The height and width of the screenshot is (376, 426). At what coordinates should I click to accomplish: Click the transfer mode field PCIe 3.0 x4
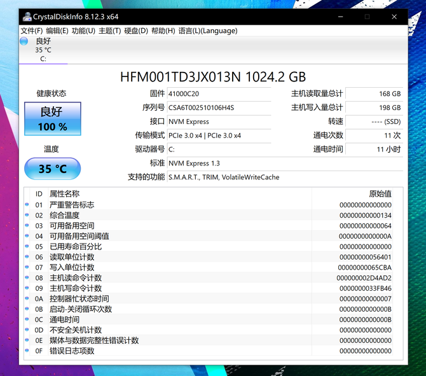219,136
